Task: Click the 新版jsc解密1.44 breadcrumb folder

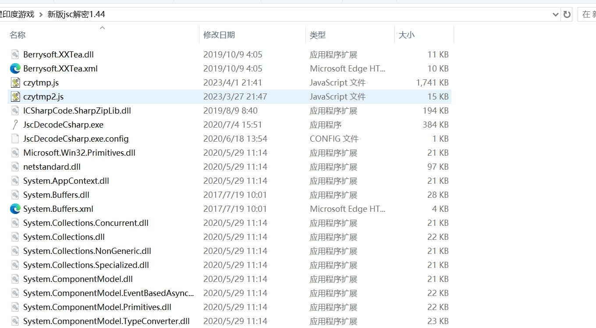Action: point(76,14)
